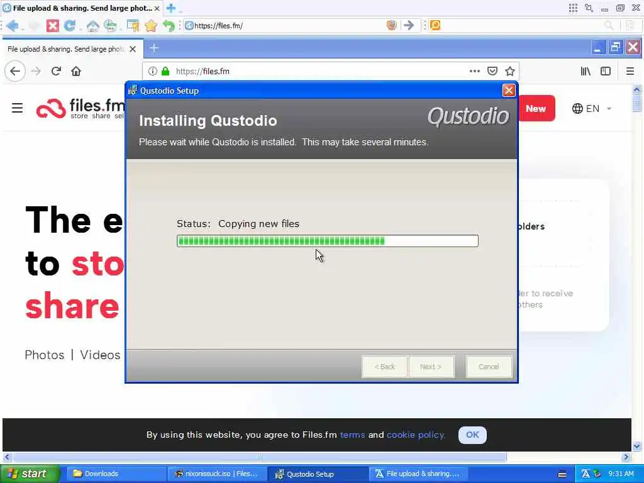Image resolution: width=644 pixels, height=483 pixels.
Task: Click Next button in Qustodio Setup
Action: pyautogui.click(x=431, y=367)
